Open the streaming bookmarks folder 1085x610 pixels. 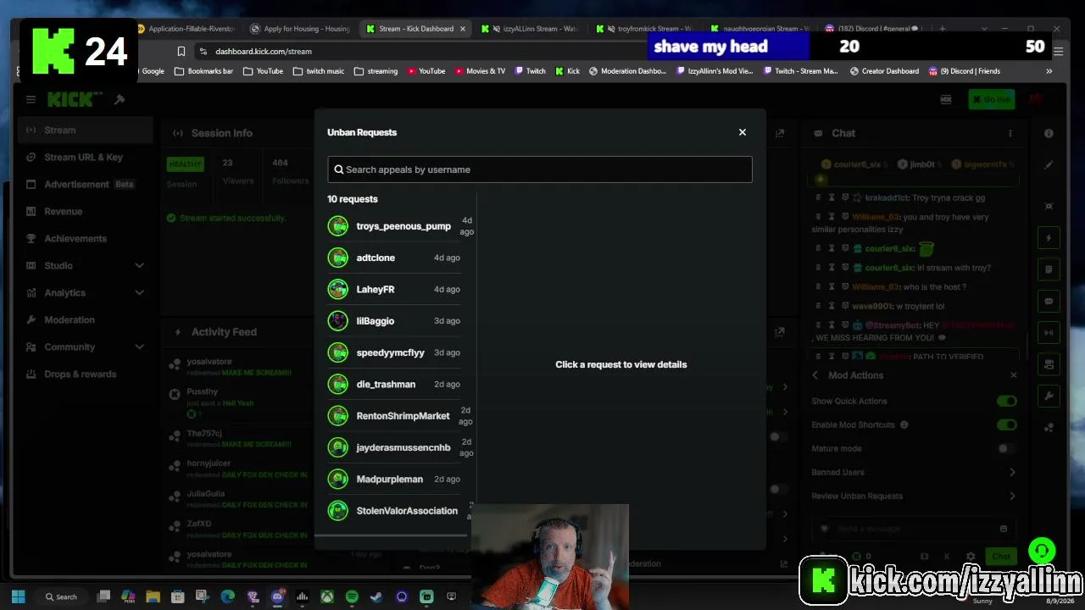point(376,71)
